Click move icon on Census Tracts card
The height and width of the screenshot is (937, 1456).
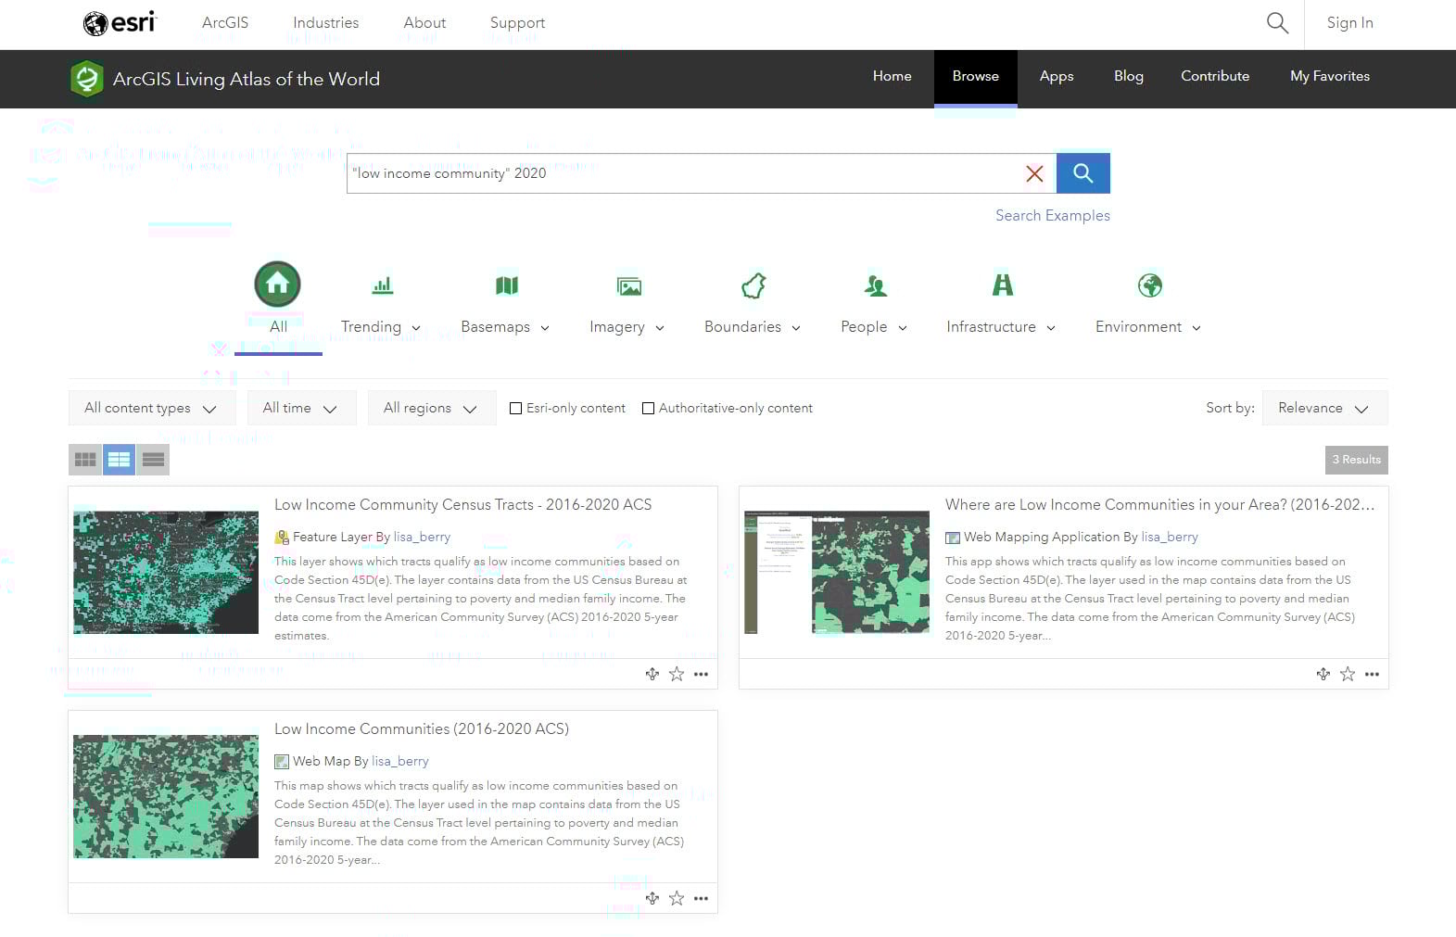[652, 674]
